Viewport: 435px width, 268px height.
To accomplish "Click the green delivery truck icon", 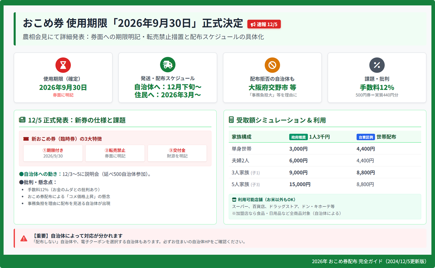I will 167,65.
